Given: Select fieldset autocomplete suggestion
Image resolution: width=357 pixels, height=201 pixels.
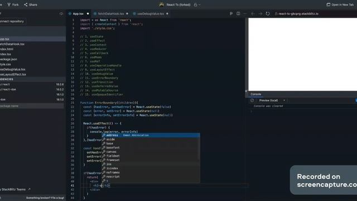Looking at the screenshot, I should 151,156.
